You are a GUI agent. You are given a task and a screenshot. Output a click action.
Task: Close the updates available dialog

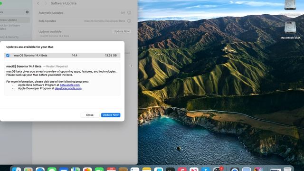tap(90, 115)
